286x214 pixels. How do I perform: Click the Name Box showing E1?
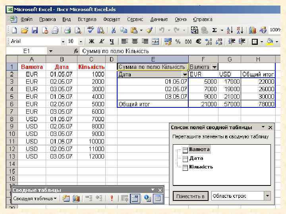27,51
